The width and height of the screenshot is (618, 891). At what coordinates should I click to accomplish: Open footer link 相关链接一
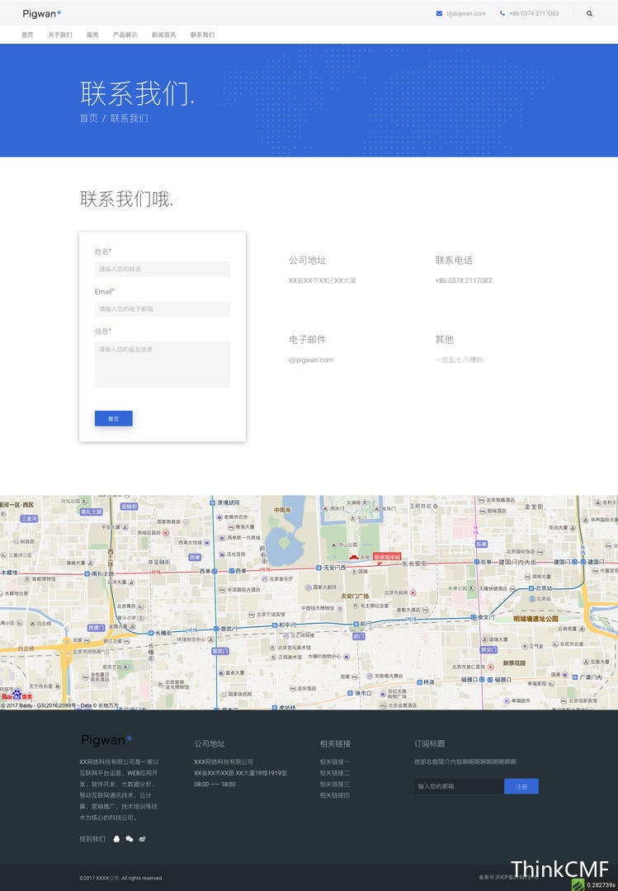click(x=334, y=762)
